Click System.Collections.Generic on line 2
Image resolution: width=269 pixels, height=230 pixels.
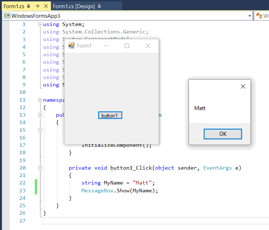pos(104,32)
